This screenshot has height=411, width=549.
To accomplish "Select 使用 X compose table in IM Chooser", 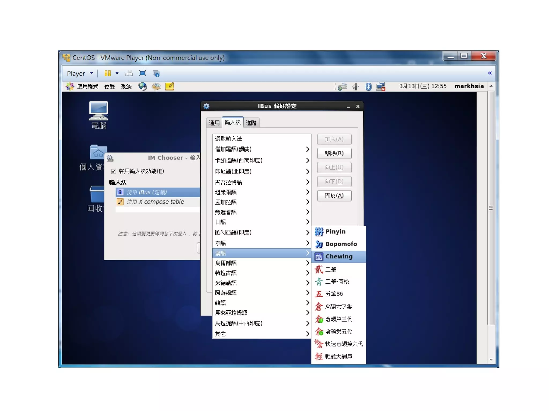I will pos(158,202).
